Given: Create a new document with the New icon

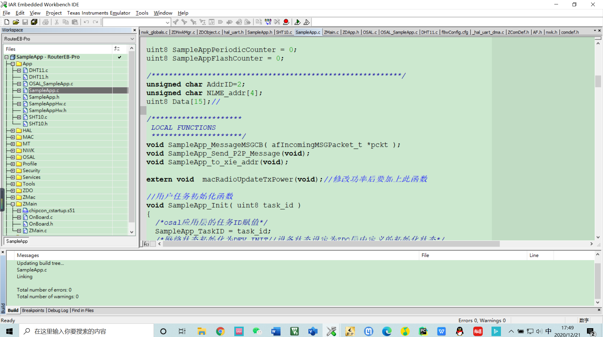Looking at the screenshot, I should pos(7,22).
